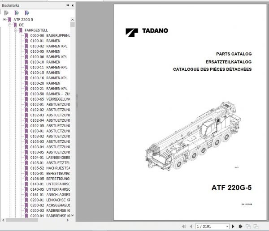Open bookmark 0105-01 ABSTUETZTELLER
The image size is (269, 231).
point(50,163)
